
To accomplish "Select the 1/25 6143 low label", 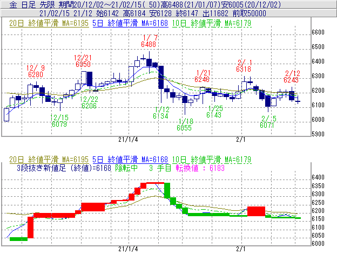I will tap(214, 112).
